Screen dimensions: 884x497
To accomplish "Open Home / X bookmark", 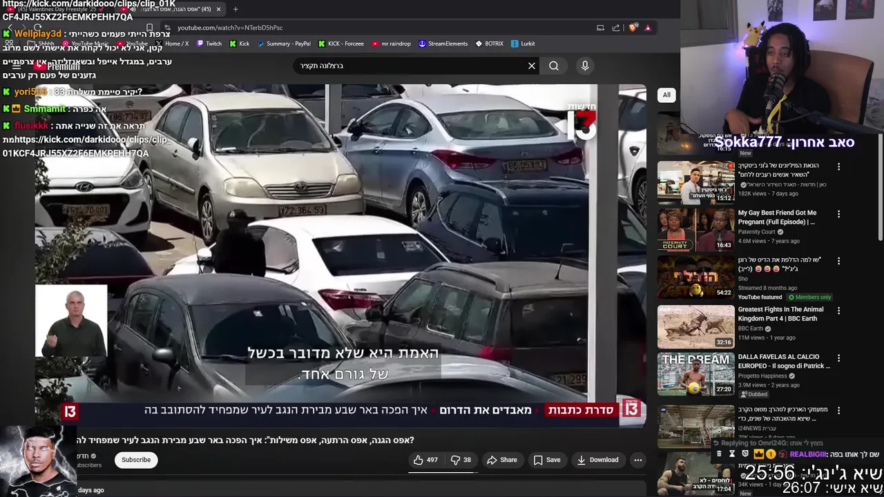I will coord(173,43).
